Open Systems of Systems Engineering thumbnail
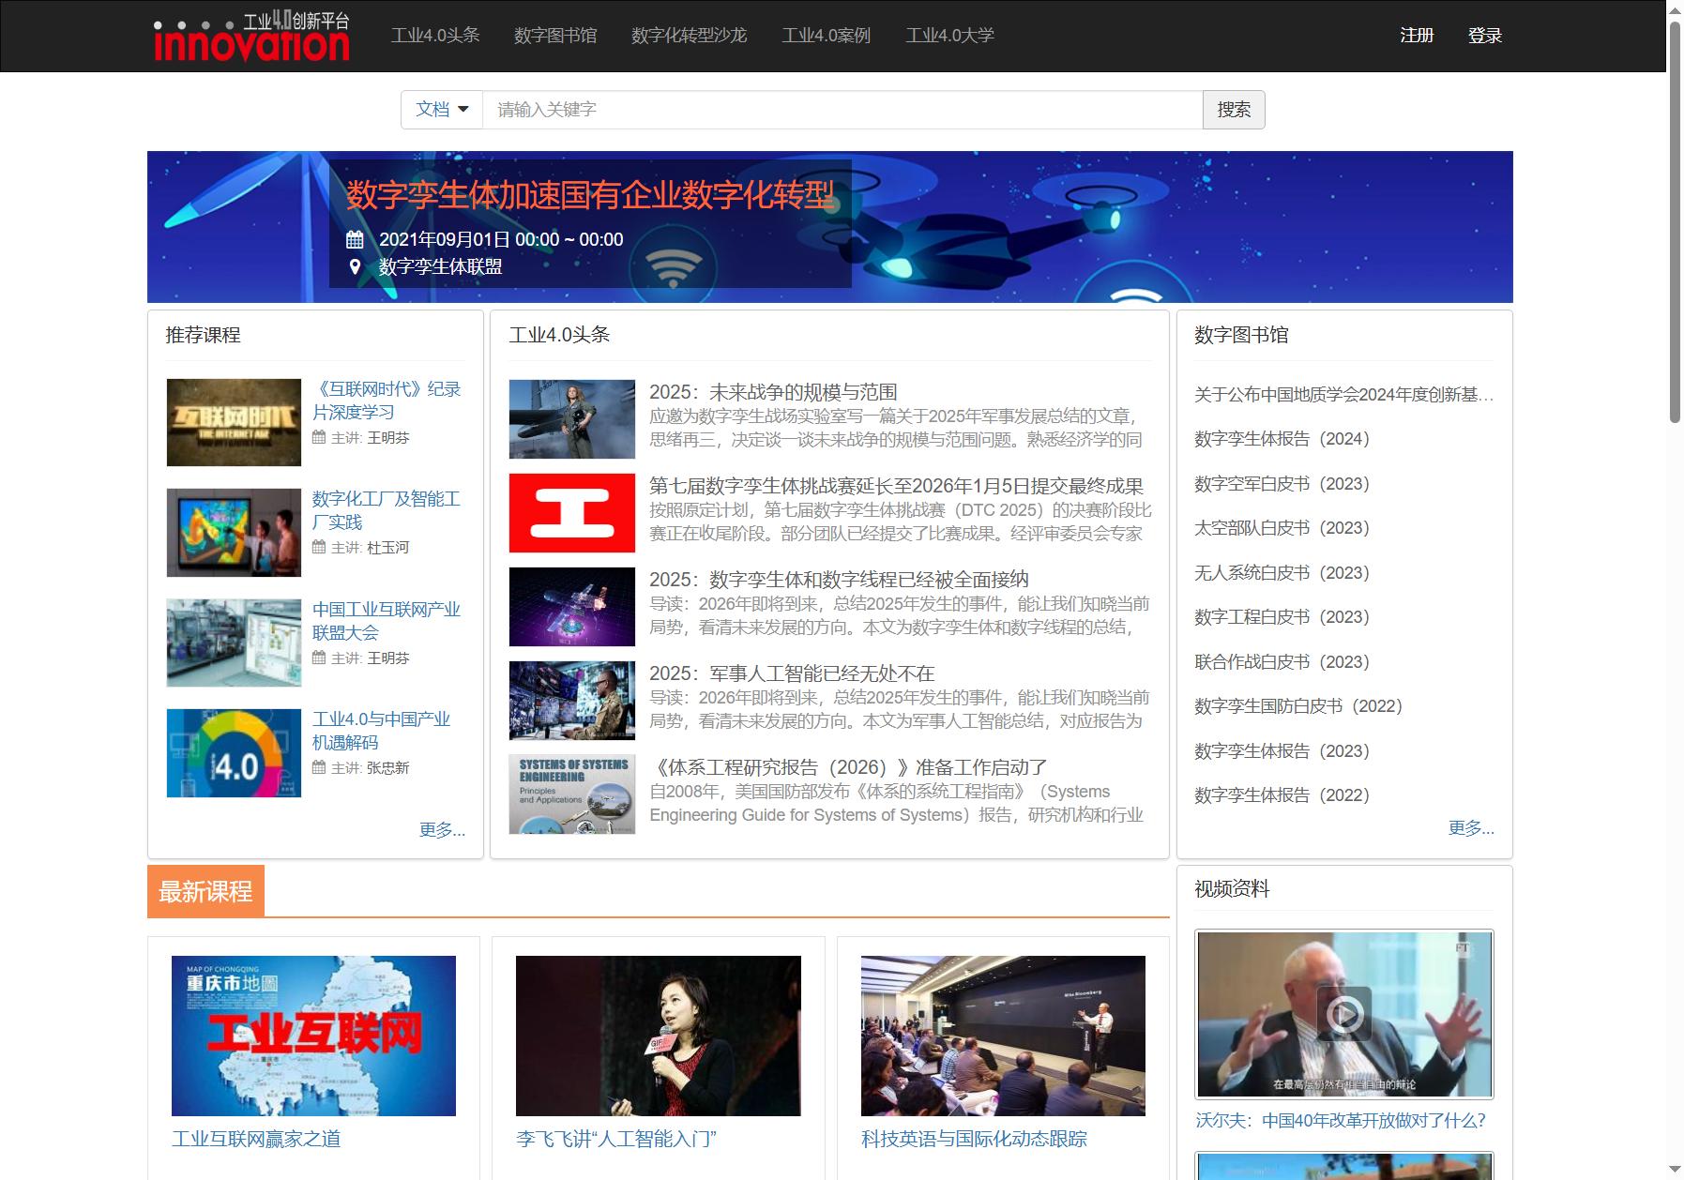 tap(572, 794)
